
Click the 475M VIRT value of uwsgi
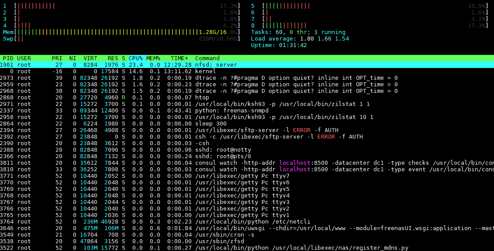90,228
